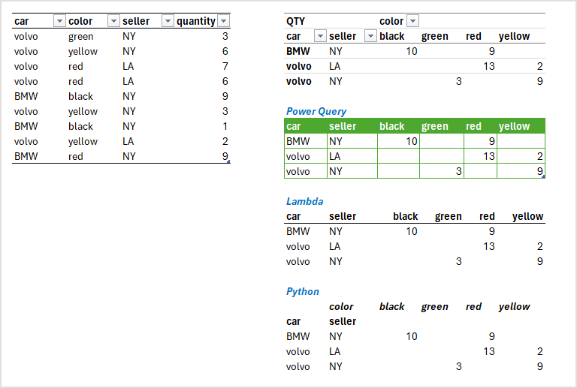Image resolution: width=577 pixels, height=388 pixels.
Task: Click the 'car' header in Power Query table
Action: [293, 126]
